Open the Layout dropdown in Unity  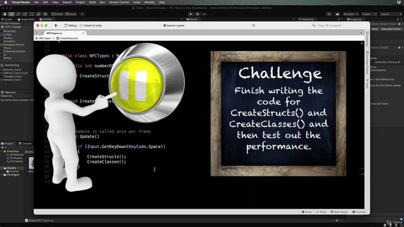(391, 14)
